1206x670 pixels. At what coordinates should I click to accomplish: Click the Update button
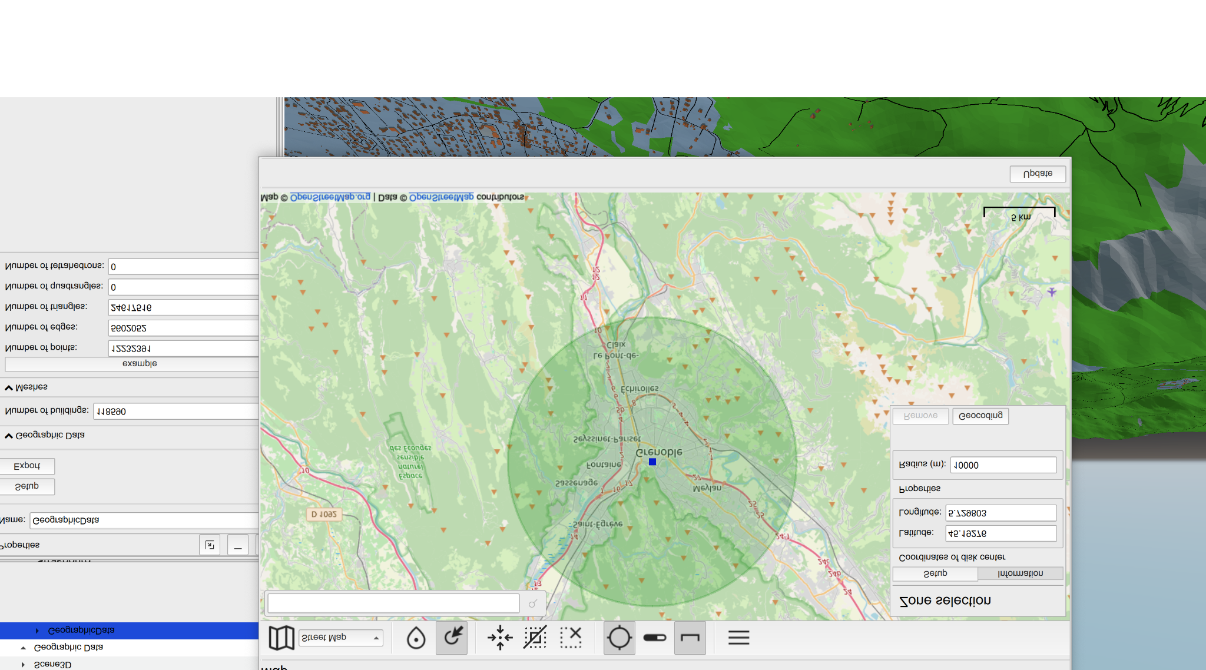(1038, 174)
